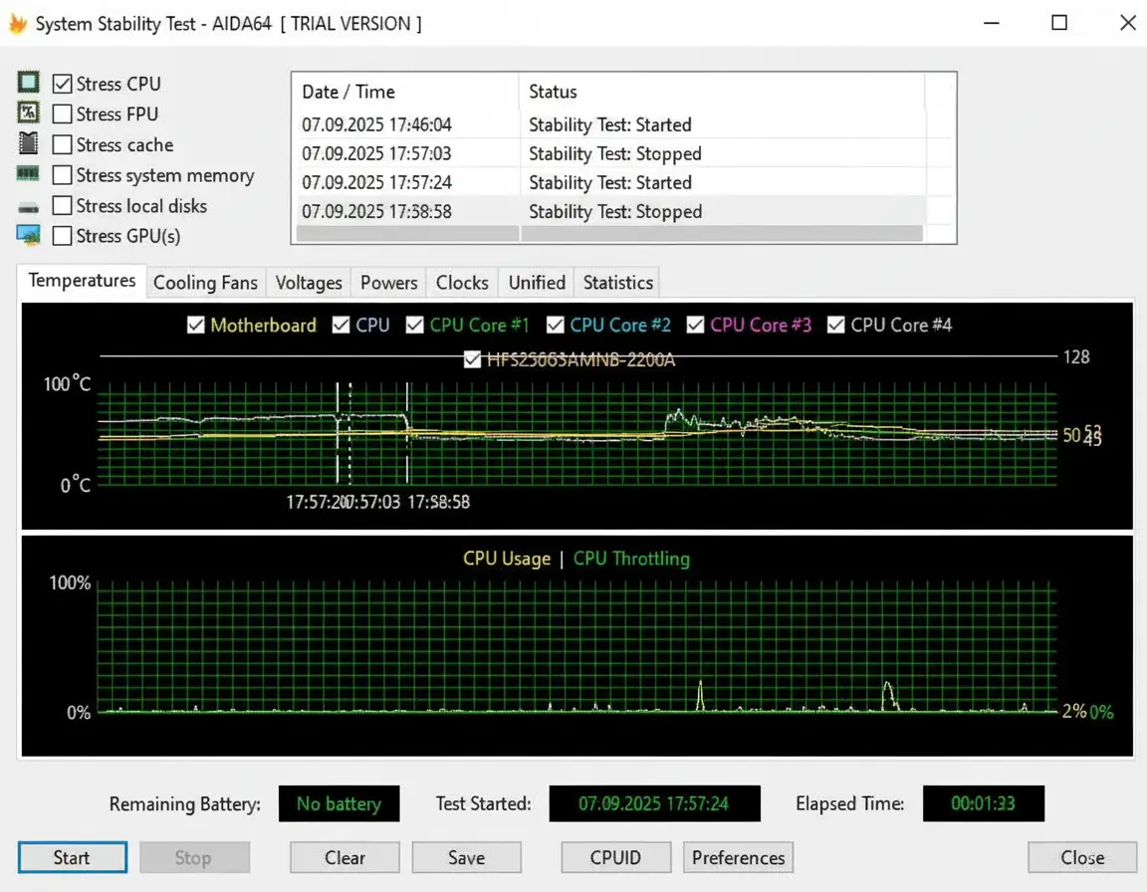Open the Unified tab
This screenshot has height=892, width=1147.
[537, 283]
